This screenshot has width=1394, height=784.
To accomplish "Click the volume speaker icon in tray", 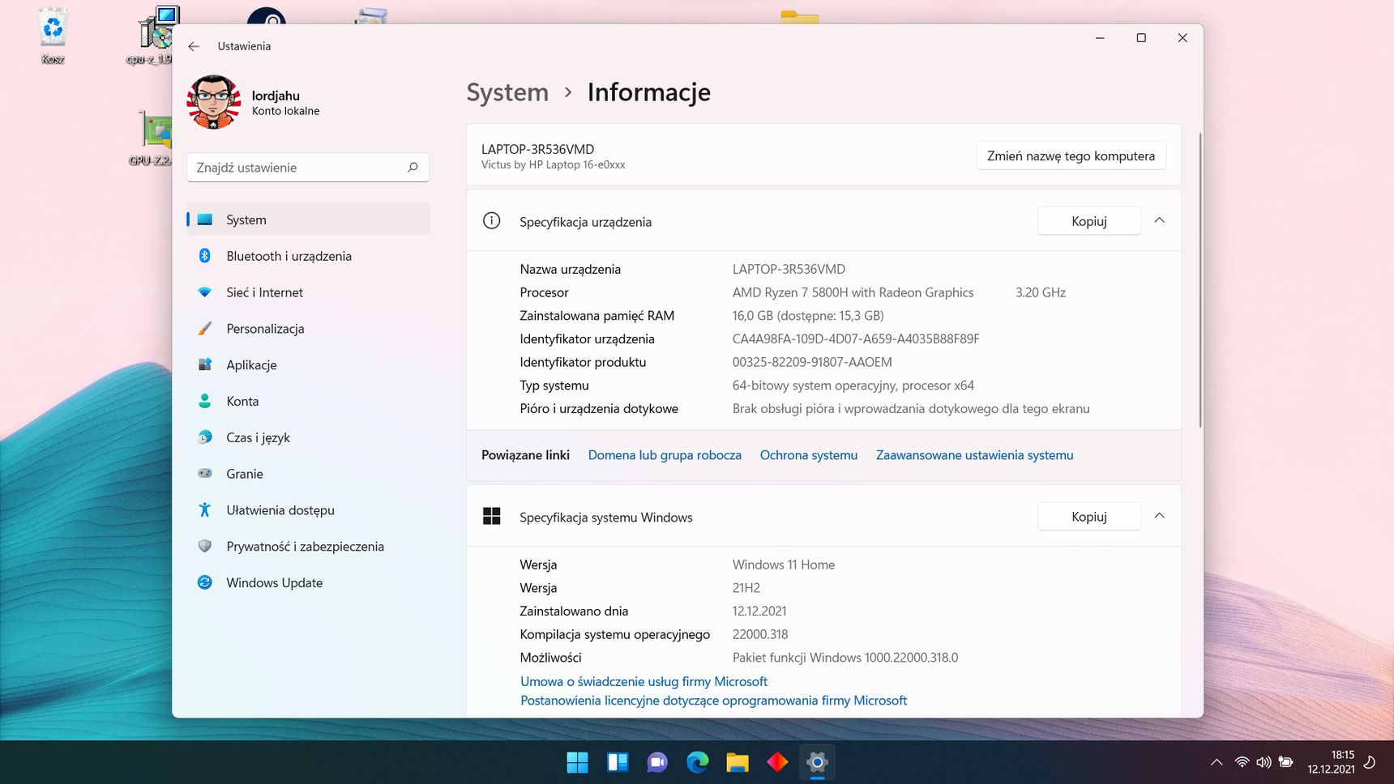I will 1264,762.
